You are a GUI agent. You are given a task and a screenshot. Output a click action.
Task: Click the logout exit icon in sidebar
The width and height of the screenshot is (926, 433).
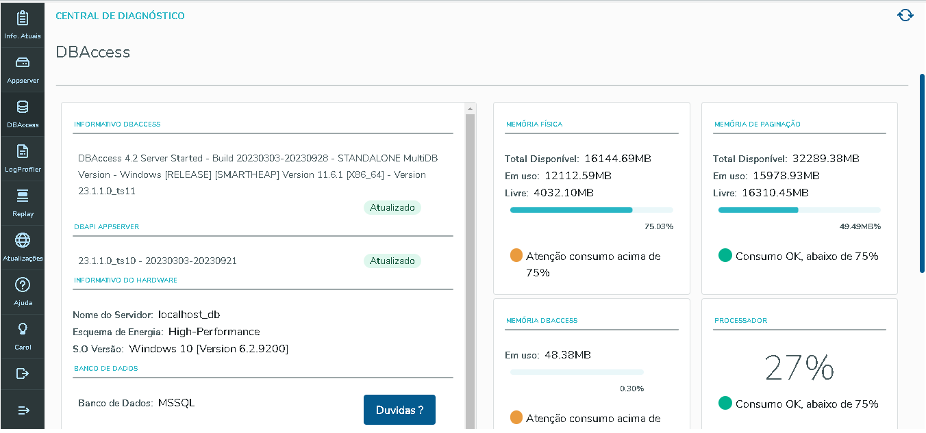pos(22,373)
